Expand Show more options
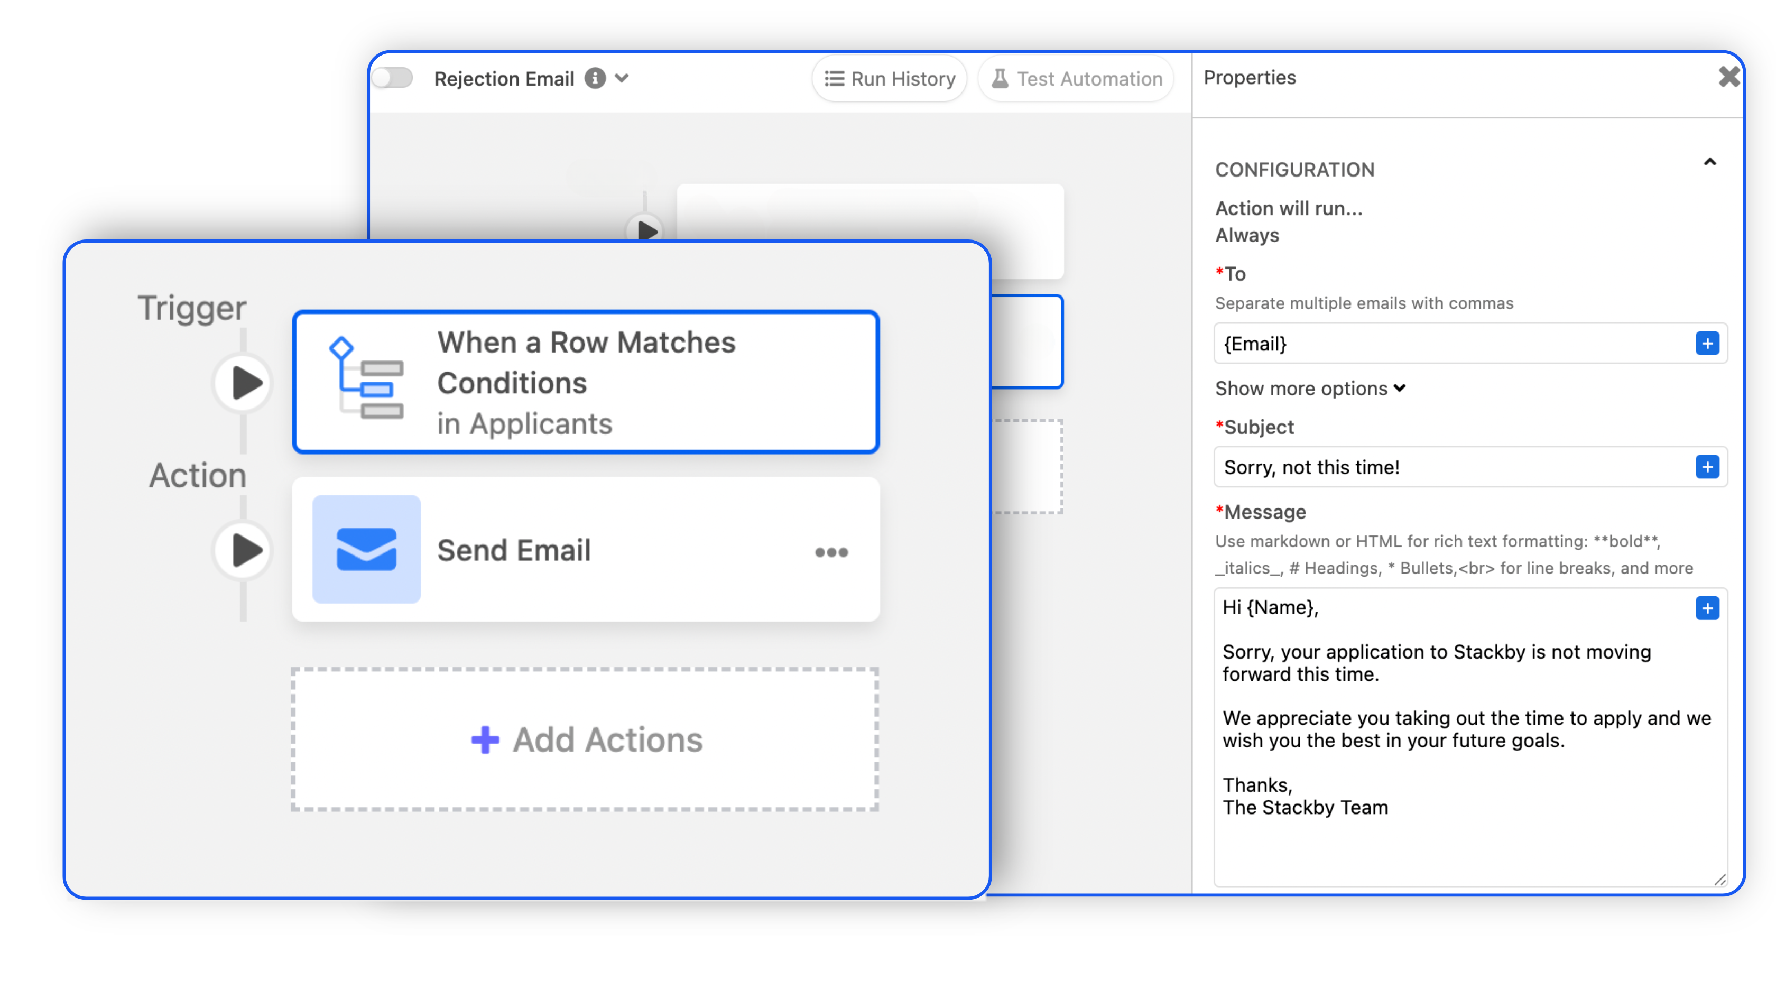1776x999 pixels. click(x=1310, y=389)
